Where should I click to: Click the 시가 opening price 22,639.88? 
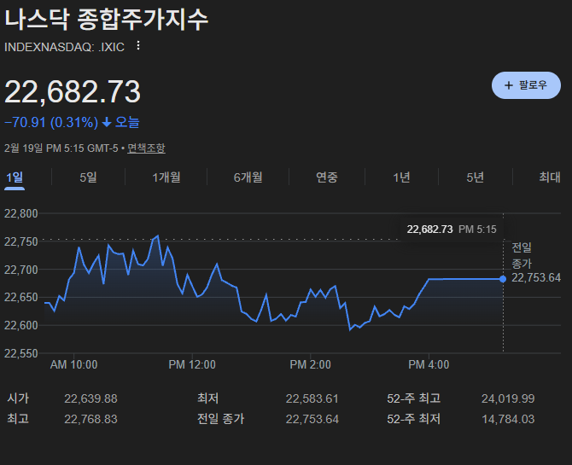click(90, 398)
